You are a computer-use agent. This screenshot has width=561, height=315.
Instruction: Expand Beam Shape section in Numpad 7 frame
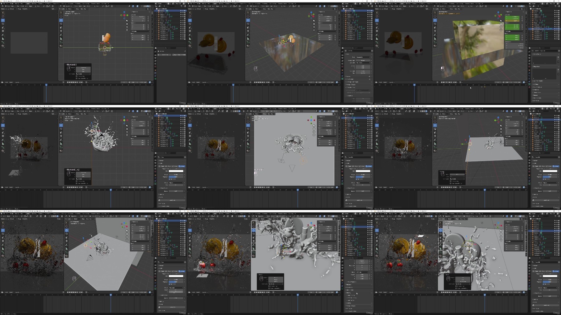point(351,188)
